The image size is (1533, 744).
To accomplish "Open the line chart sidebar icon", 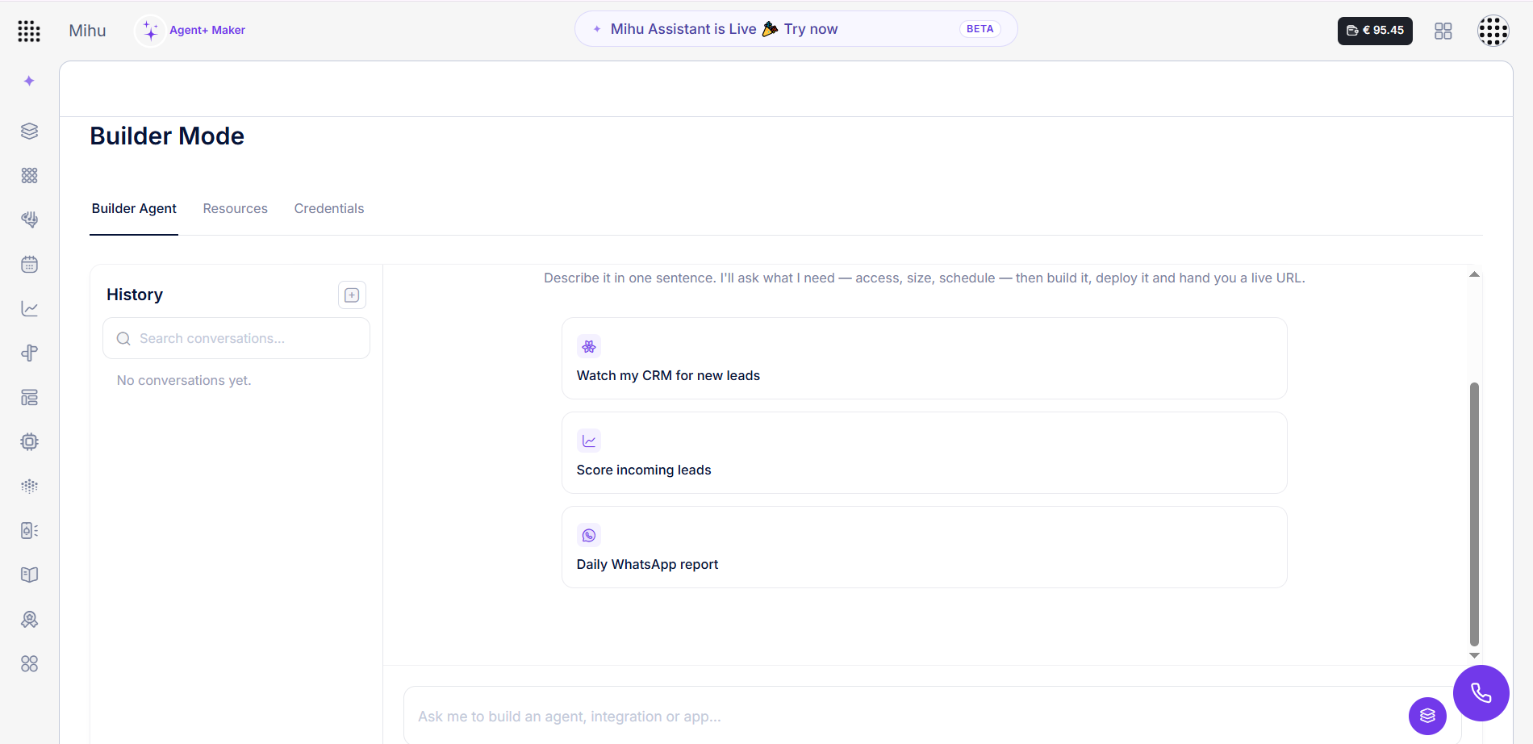I will [x=29, y=308].
